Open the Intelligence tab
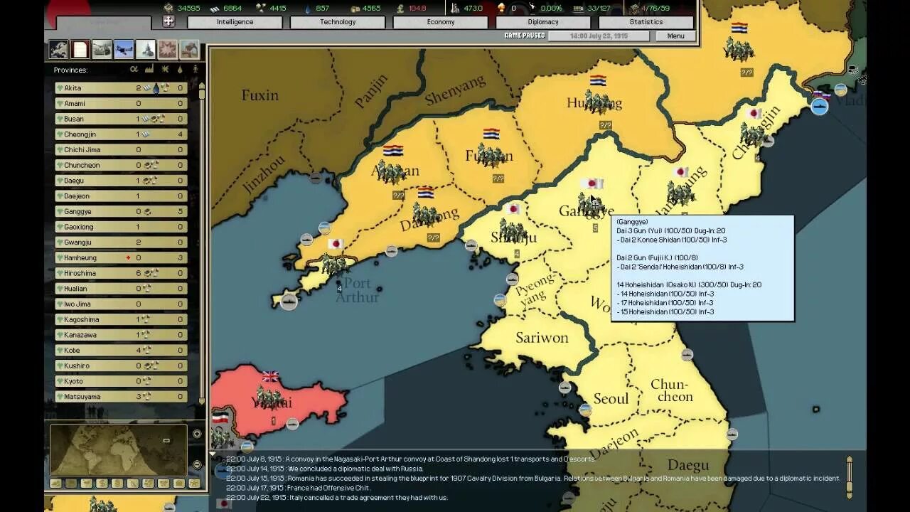This screenshot has width=910, height=512. click(x=235, y=22)
